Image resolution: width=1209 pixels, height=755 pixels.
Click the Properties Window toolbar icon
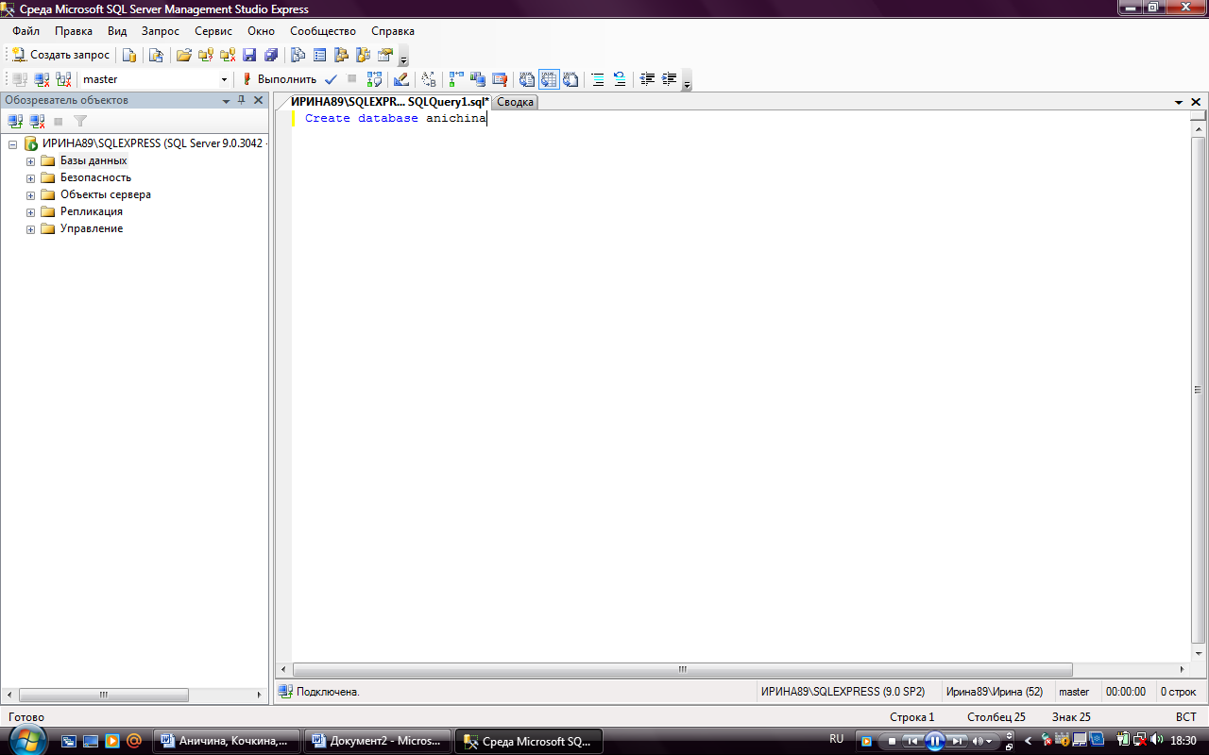(384, 55)
